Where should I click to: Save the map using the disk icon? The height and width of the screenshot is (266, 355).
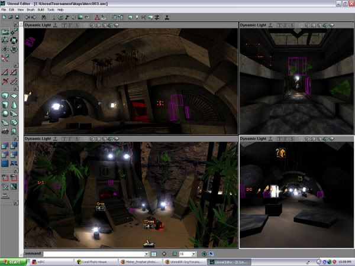[17, 17]
